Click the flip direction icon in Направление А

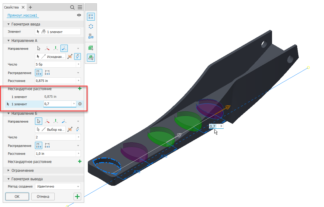tap(70, 56)
